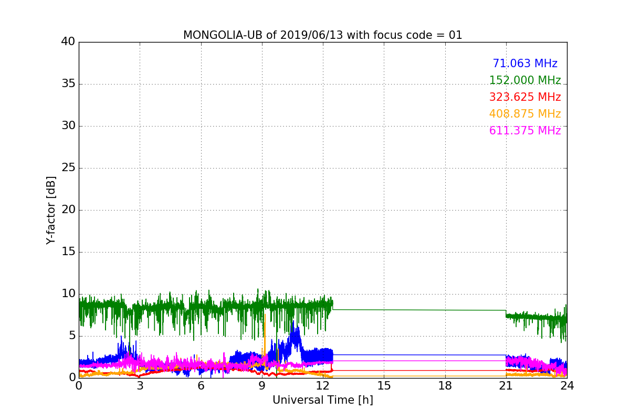This screenshot has width=630, height=420.
Task: Select the red 323.625 MHz legend label
Action: click(525, 97)
